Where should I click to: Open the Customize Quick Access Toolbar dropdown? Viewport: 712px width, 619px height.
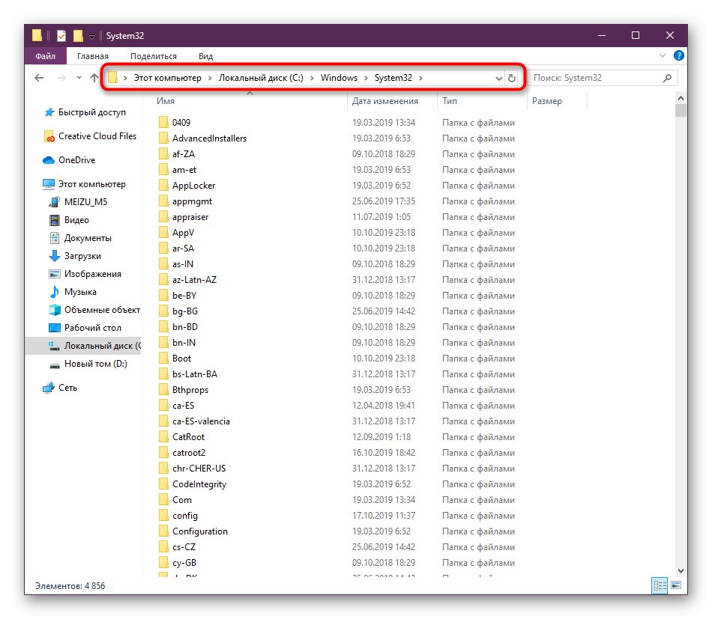[x=91, y=36]
